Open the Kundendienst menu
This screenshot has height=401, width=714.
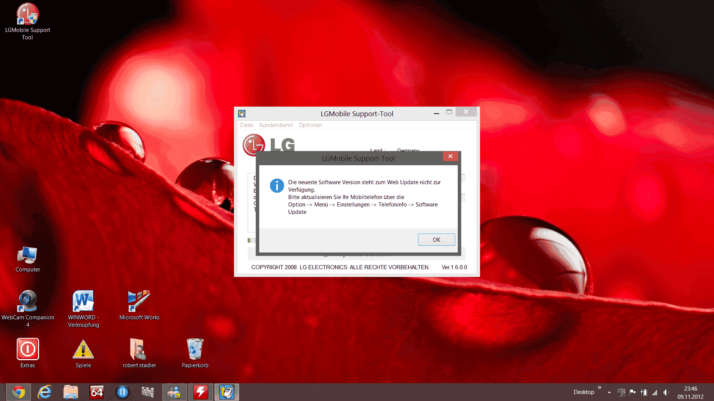coord(276,125)
